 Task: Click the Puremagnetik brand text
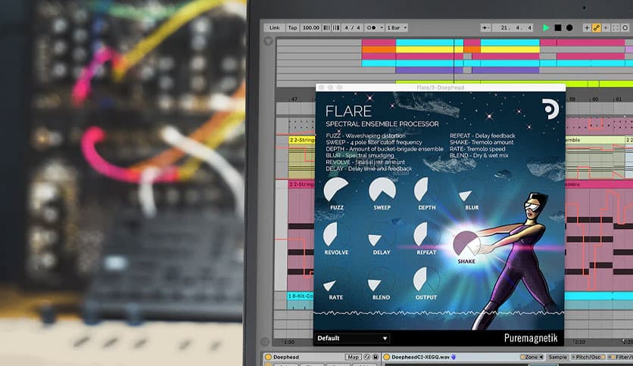531,338
